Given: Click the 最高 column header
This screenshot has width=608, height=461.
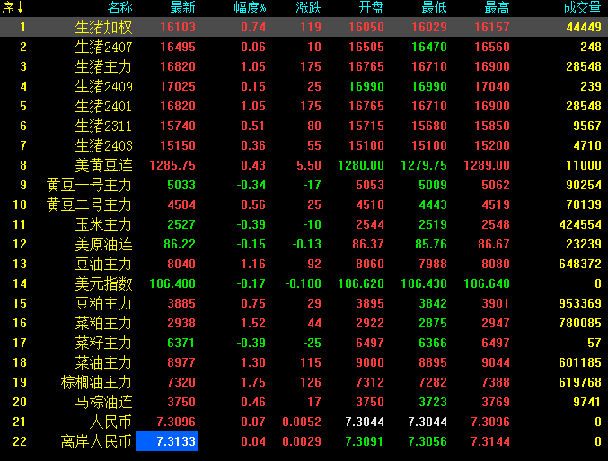Looking at the screenshot, I should (497, 8).
